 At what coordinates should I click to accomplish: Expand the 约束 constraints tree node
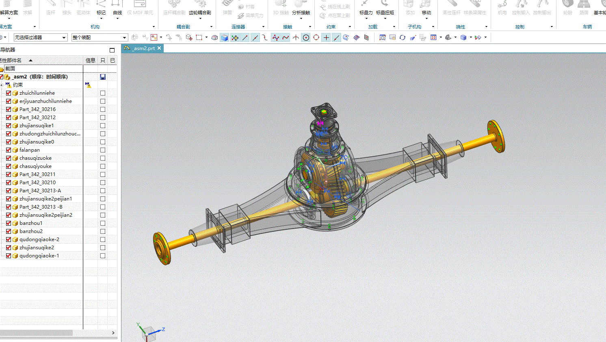[x=2, y=85]
